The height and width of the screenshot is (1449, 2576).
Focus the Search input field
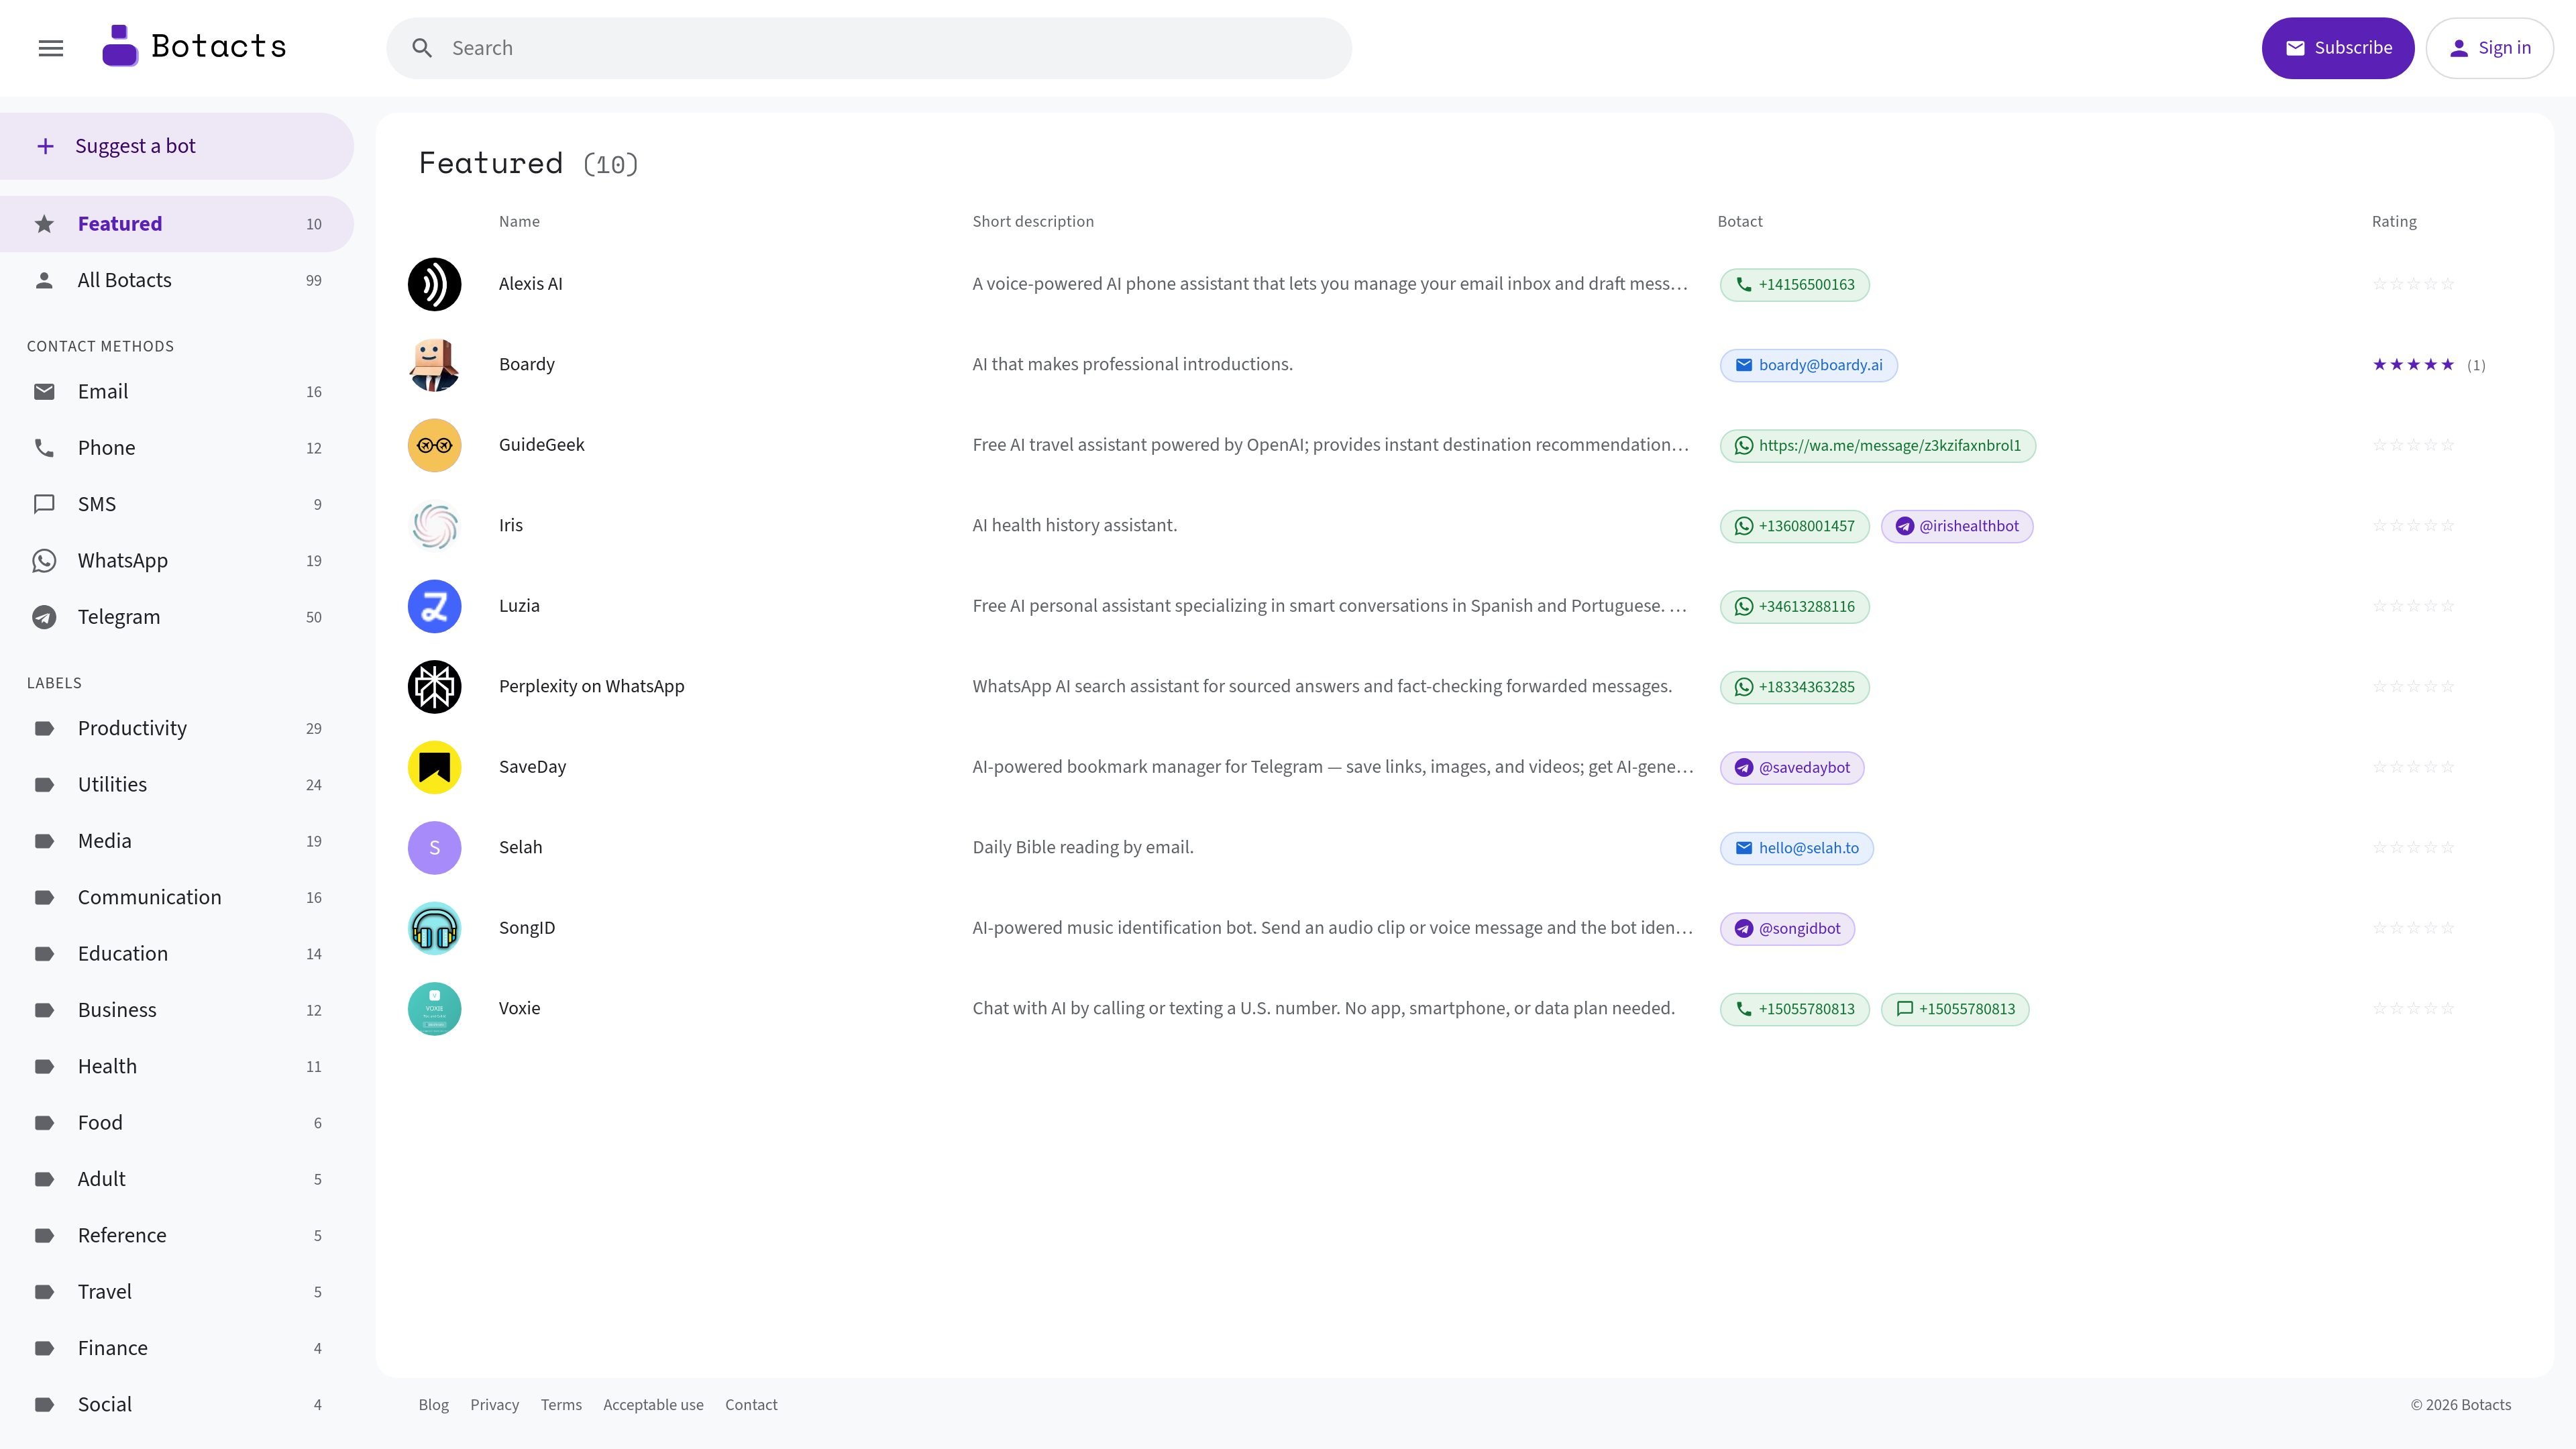pos(869,48)
